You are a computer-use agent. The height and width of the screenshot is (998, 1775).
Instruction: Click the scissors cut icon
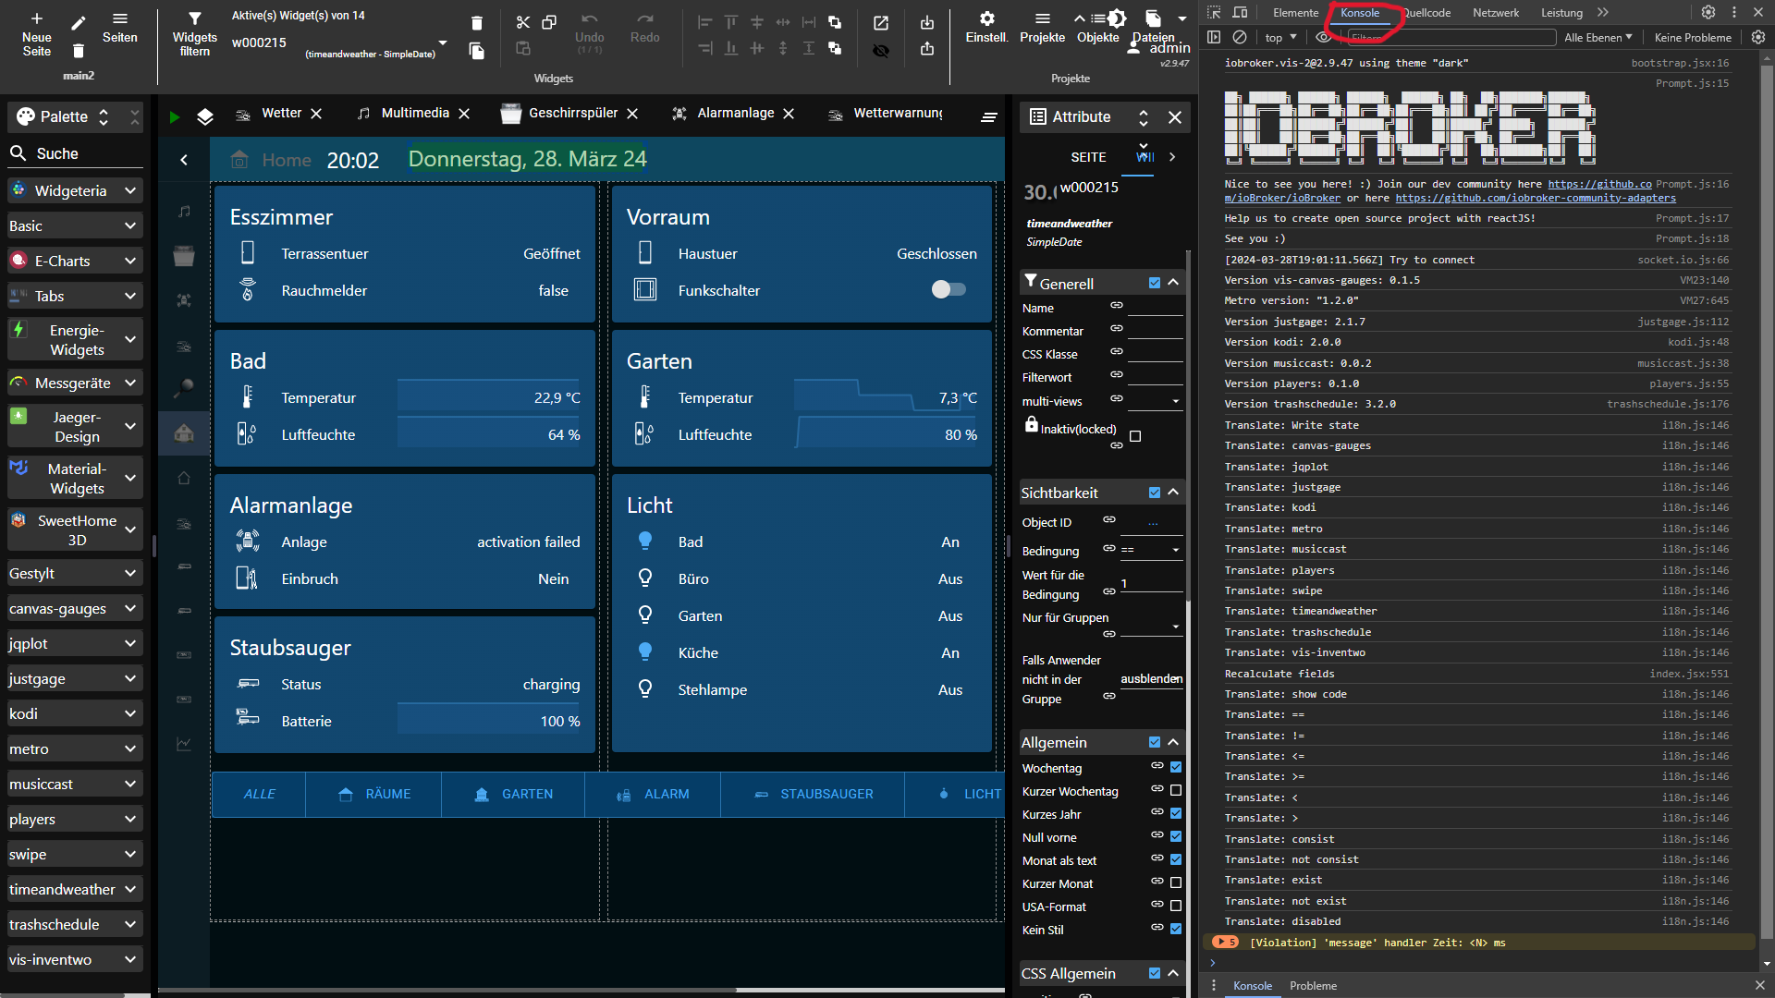(x=523, y=22)
